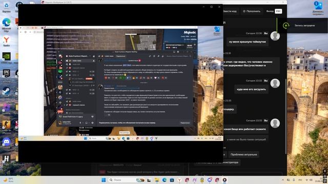Image resolution: width=328 pixels, height=184 pixels.
Task: Open the Yandex browser desktop shortcut
Action: (x=7, y=41)
